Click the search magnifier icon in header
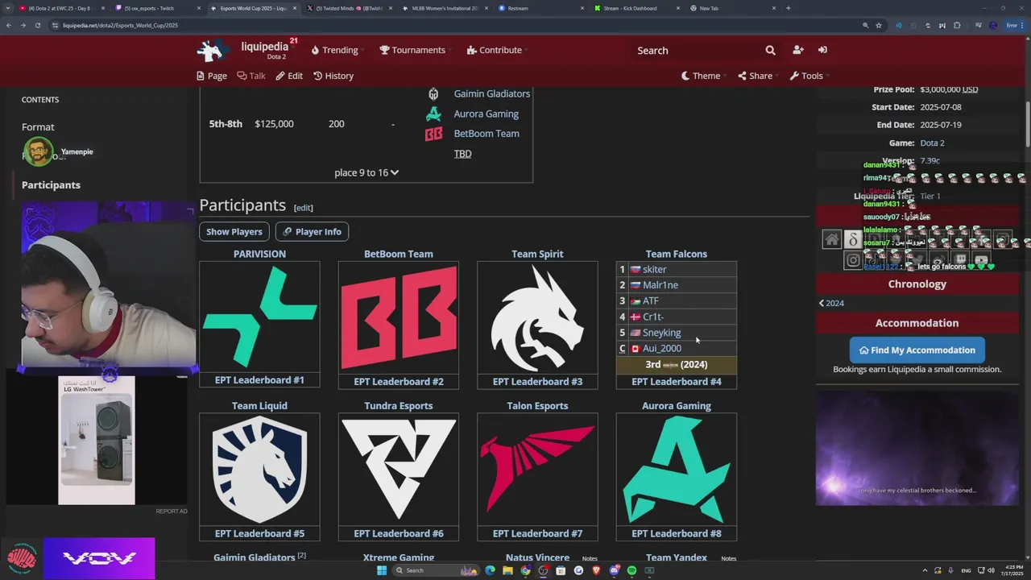 pos(770,50)
